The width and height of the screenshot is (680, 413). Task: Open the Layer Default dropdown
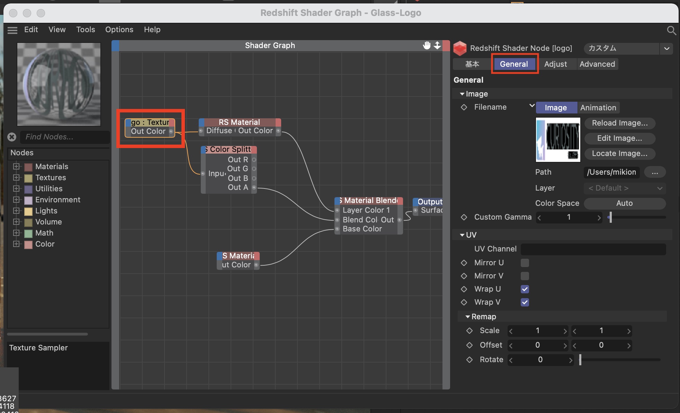click(x=624, y=188)
